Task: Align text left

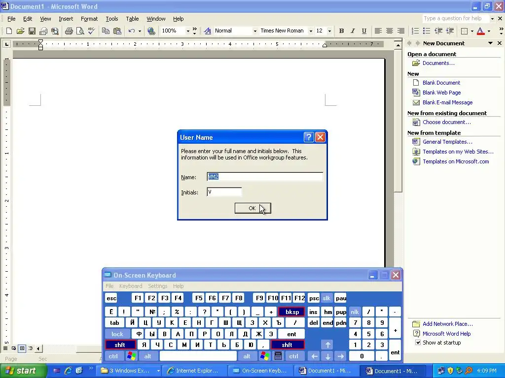Action: tap(378, 31)
